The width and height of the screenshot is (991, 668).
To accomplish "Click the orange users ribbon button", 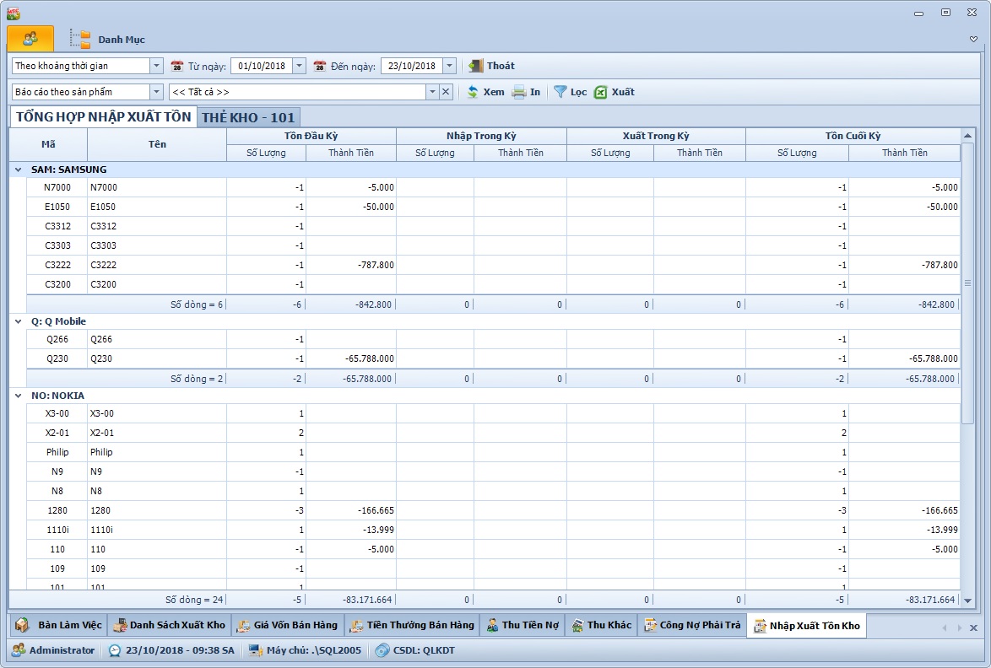I will tap(30, 39).
